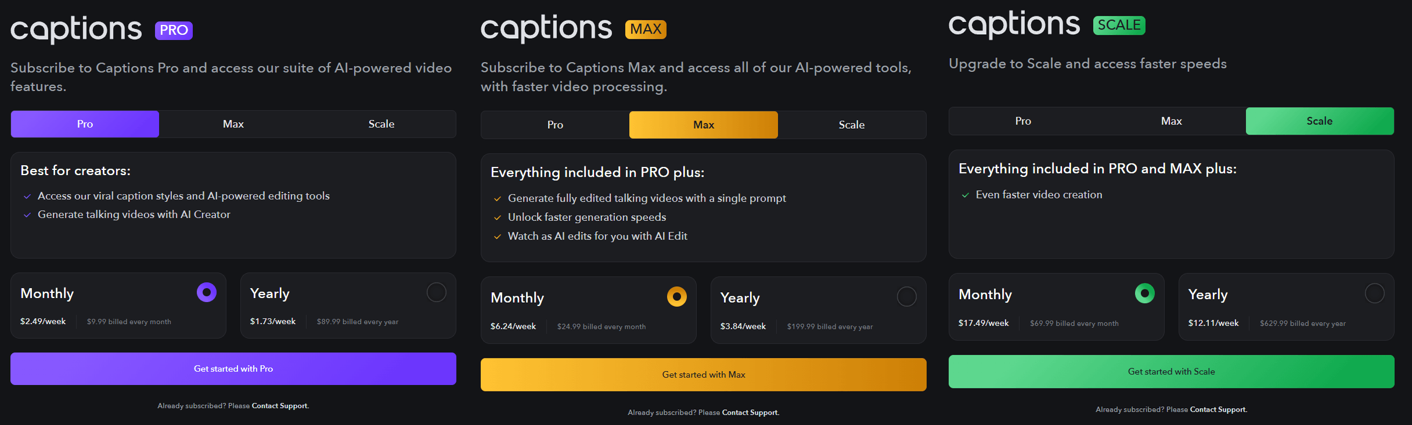Choose Yearly billing radio in Max panel
The height and width of the screenshot is (425, 1412).
(907, 296)
